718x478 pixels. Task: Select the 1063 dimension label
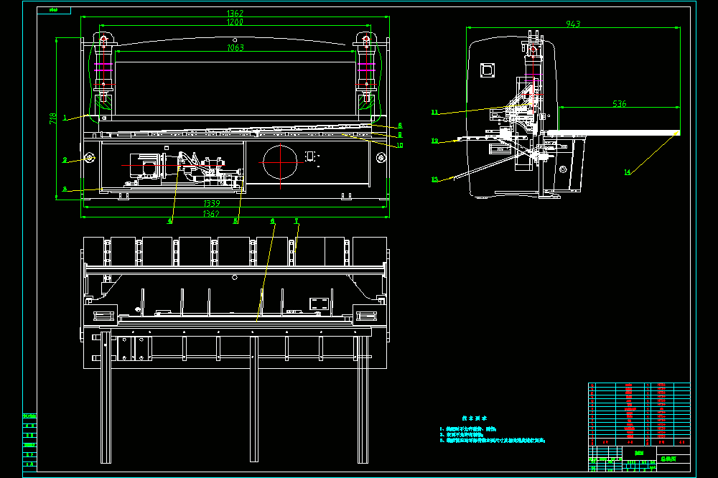[x=236, y=47]
